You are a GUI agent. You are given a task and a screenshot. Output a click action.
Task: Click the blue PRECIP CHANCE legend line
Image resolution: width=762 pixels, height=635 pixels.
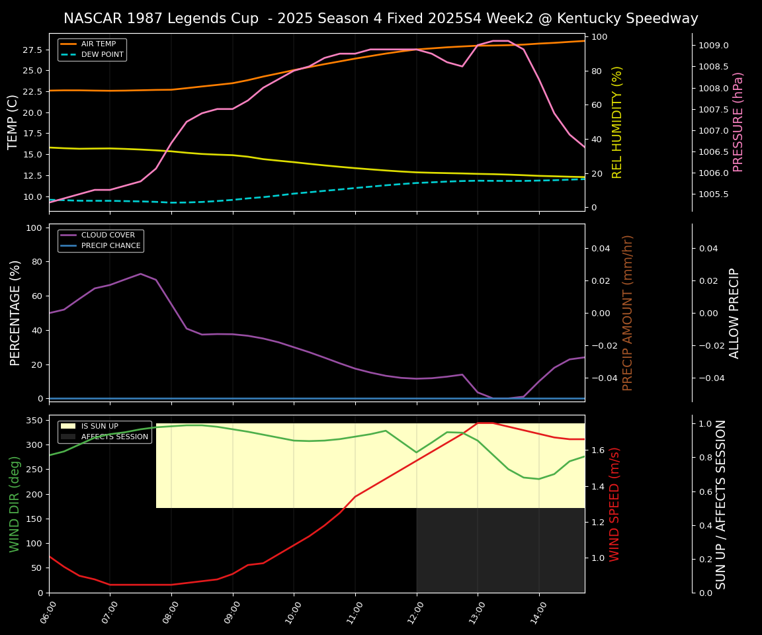[x=69, y=245]
